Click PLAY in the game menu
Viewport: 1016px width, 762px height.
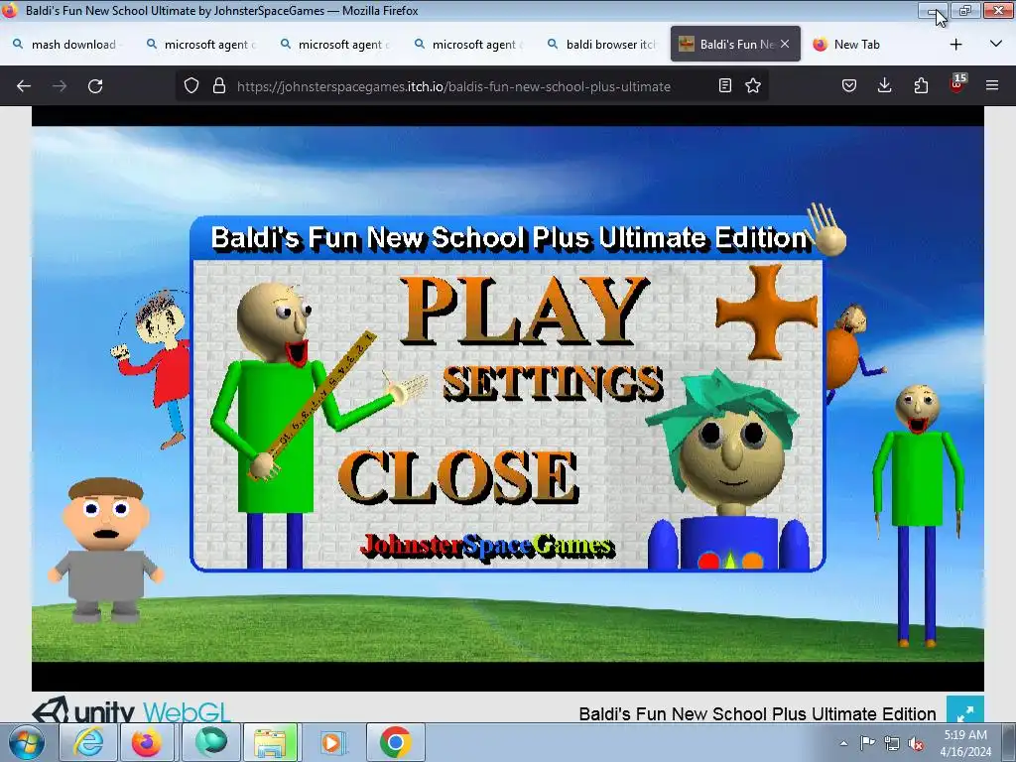click(524, 311)
